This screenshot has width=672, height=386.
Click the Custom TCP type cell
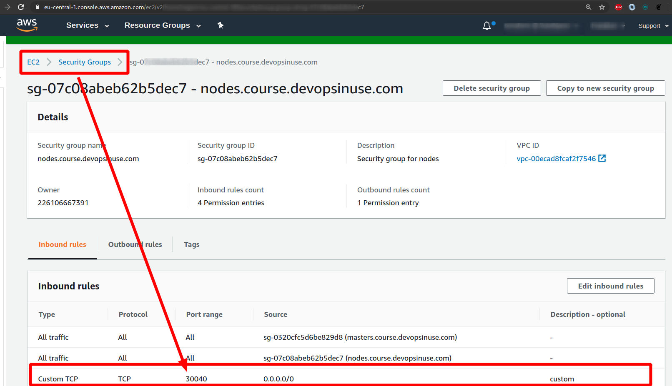58,379
